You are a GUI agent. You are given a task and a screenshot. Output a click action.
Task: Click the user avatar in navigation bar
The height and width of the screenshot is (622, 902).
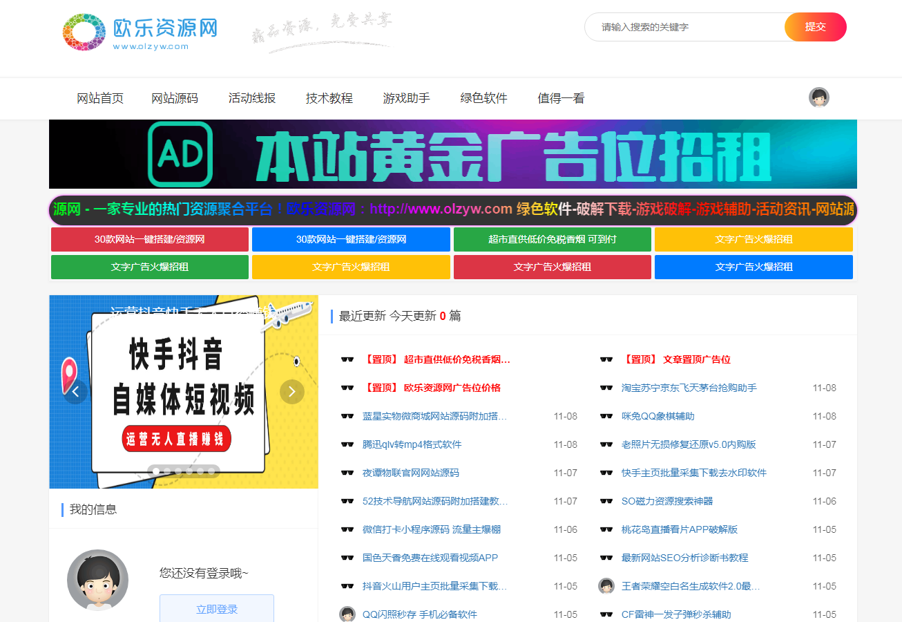coord(818,97)
